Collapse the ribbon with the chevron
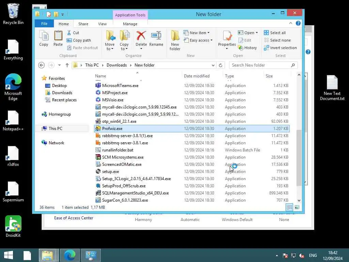This screenshot has height=262, width=349. click(291, 23)
